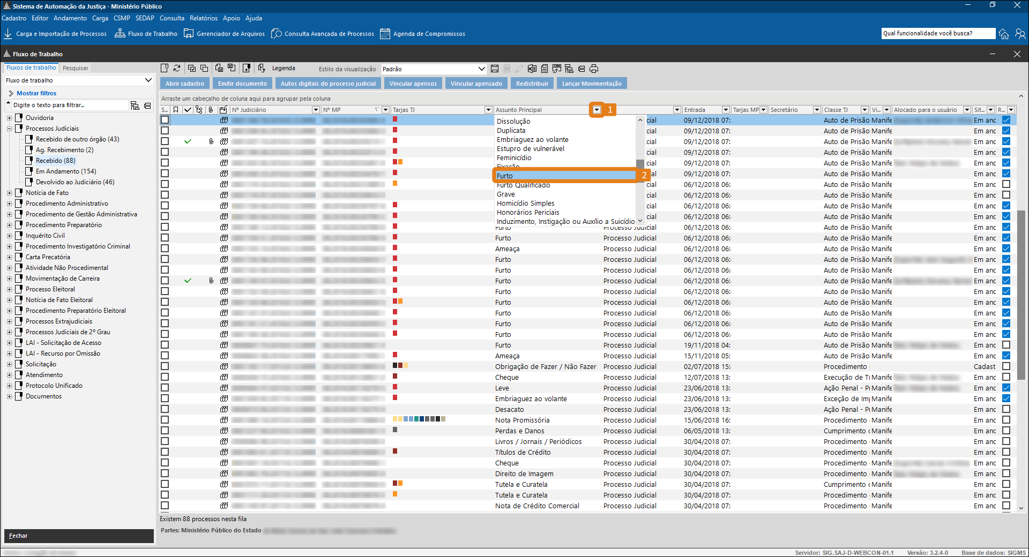The height and width of the screenshot is (557, 1029).
Task: Open the user profile icon at top right
Action: click(1020, 34)
